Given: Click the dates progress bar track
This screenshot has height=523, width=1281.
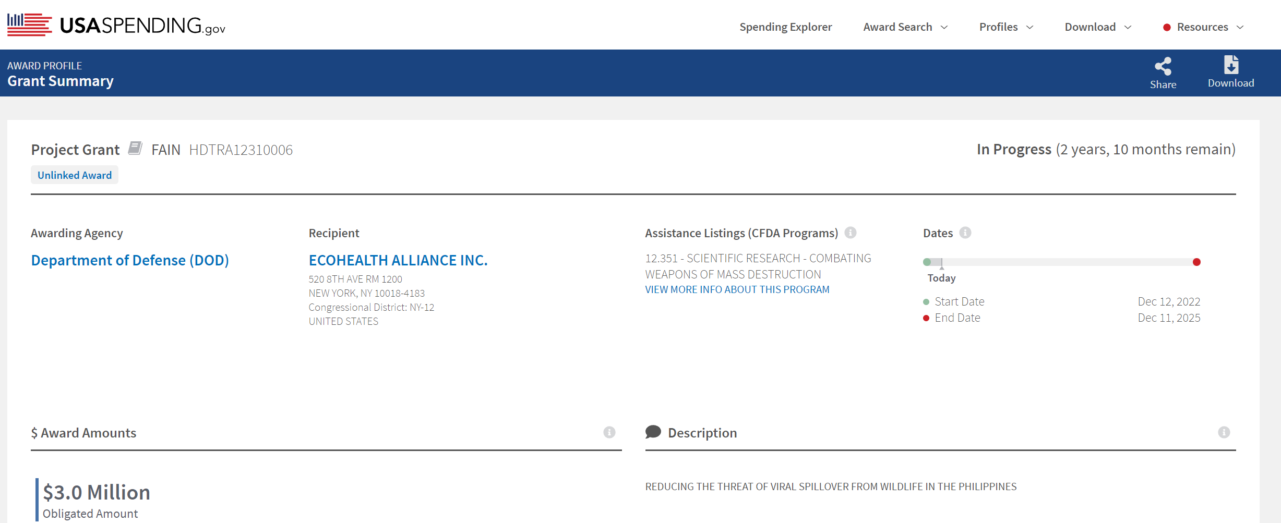Looking at the screenshot, I should click(x=1062, y=262).
